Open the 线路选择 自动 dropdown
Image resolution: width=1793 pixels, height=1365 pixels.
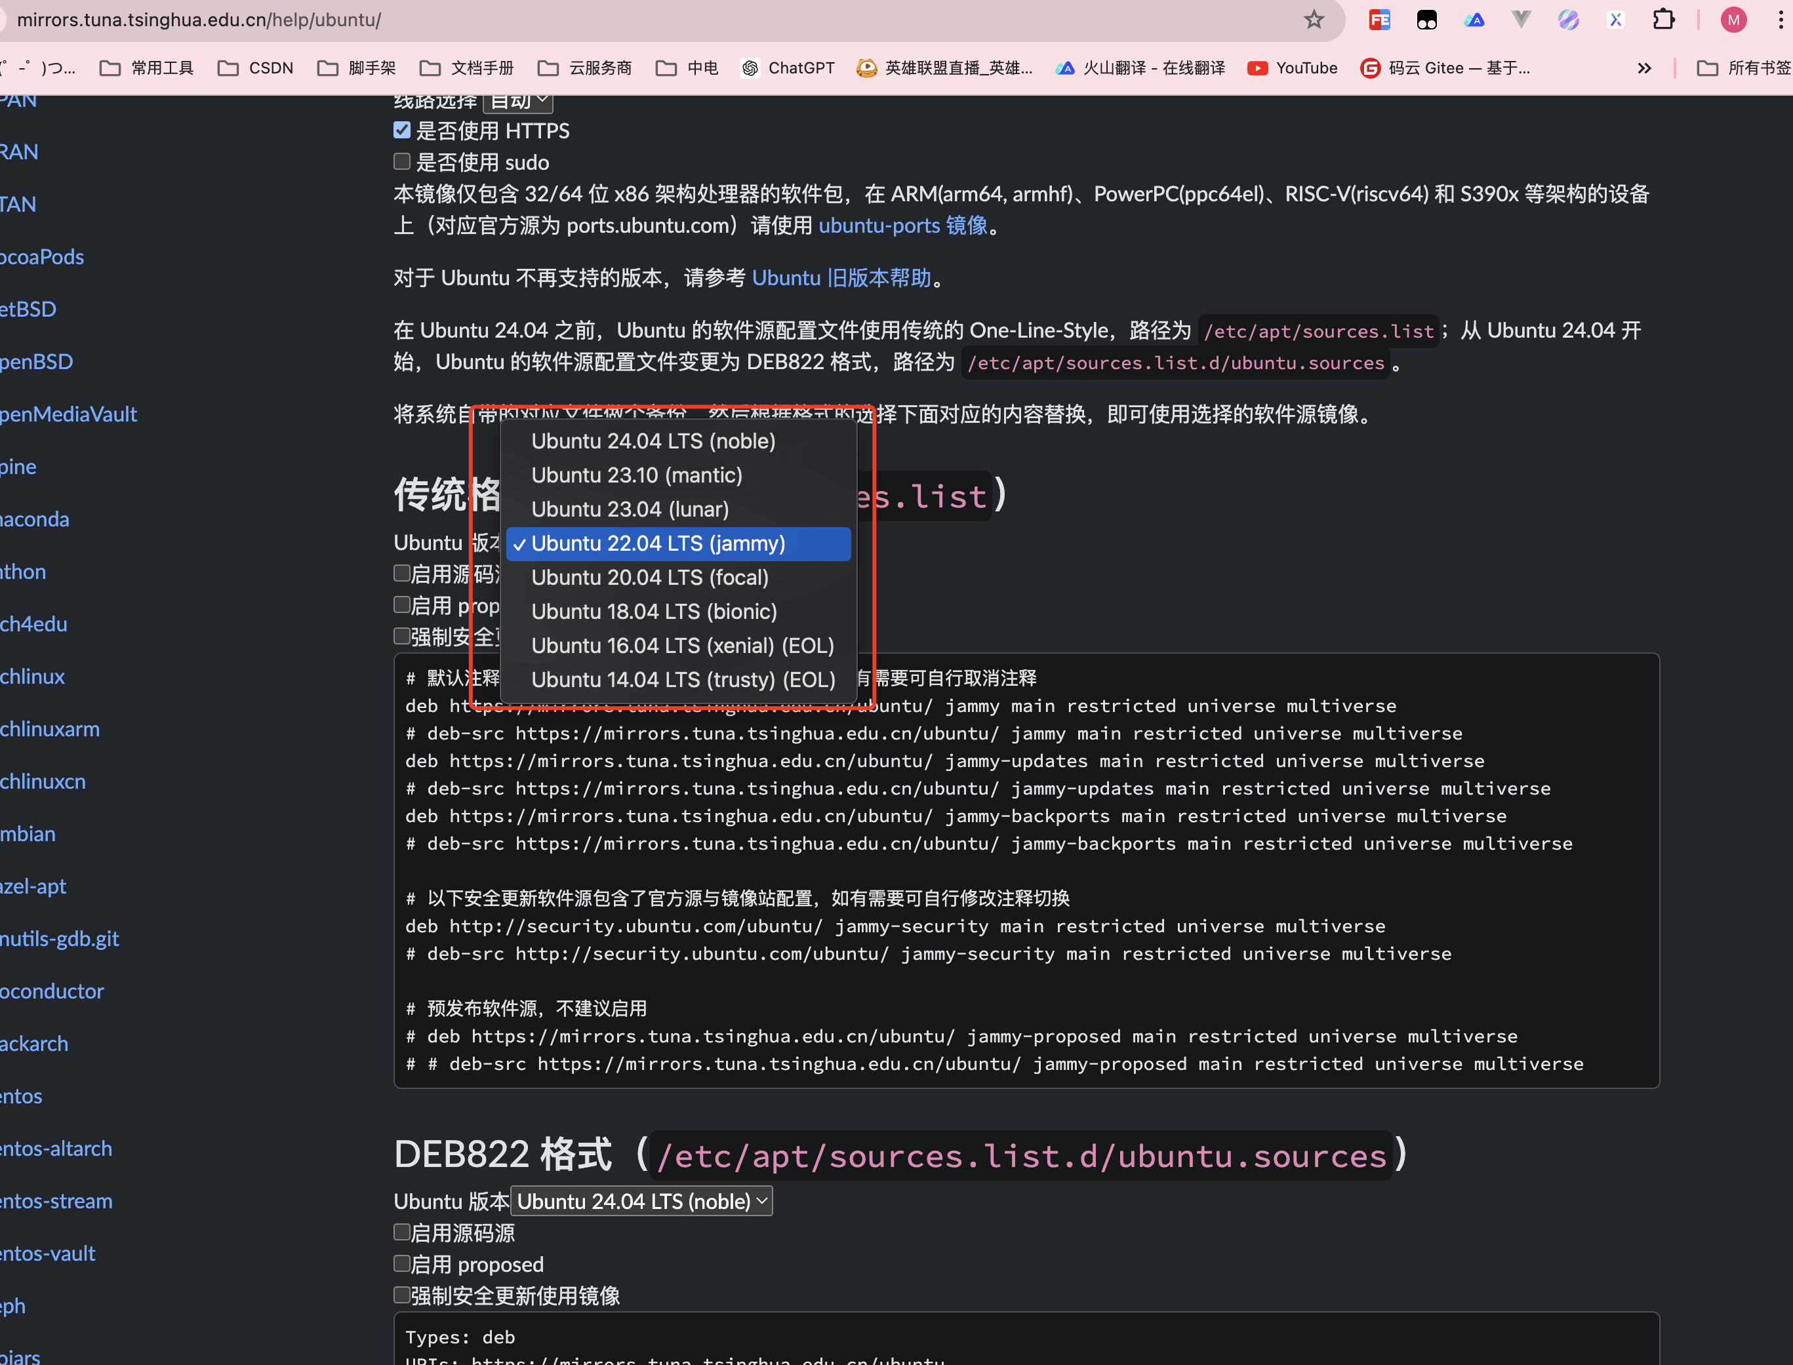(x=517, y=102)
